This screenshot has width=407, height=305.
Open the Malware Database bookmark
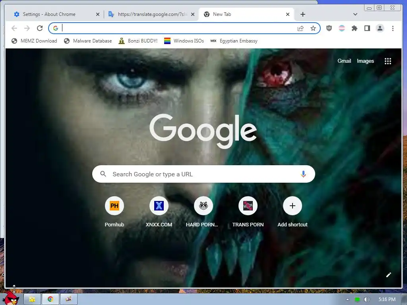tap(88, 41)
